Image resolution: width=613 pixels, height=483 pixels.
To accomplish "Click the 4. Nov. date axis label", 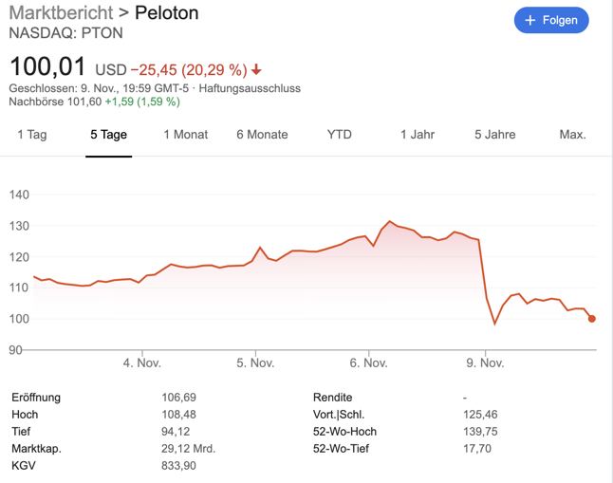I will (141, 362).
